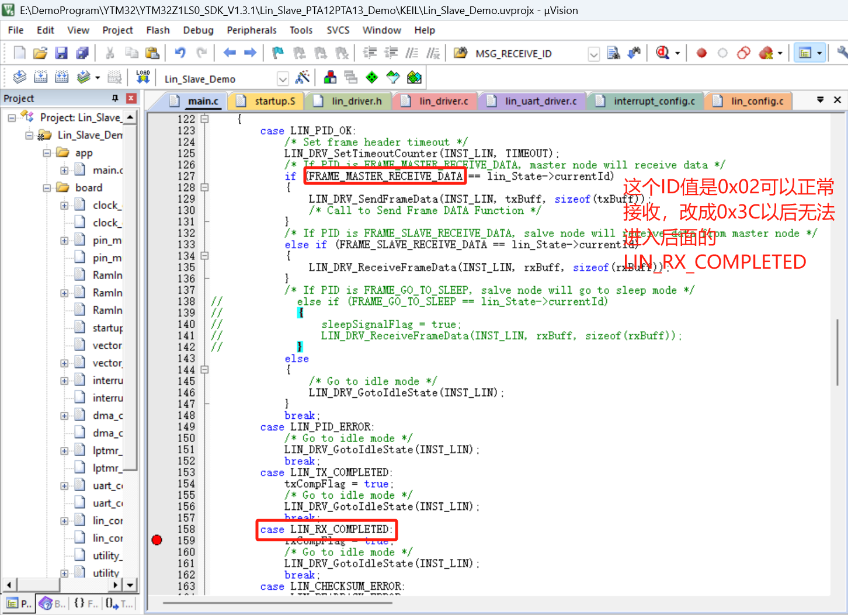Click the Save file toolbar icon
The width and height of the screenshot is (848, 615).
point(61,53)
